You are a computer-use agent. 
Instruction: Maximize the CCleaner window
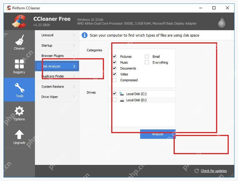tap(214, 8)
